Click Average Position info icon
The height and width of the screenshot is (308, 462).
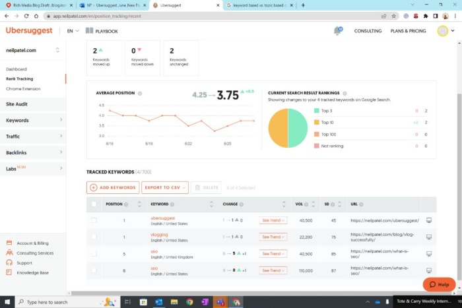coord(140,94)
